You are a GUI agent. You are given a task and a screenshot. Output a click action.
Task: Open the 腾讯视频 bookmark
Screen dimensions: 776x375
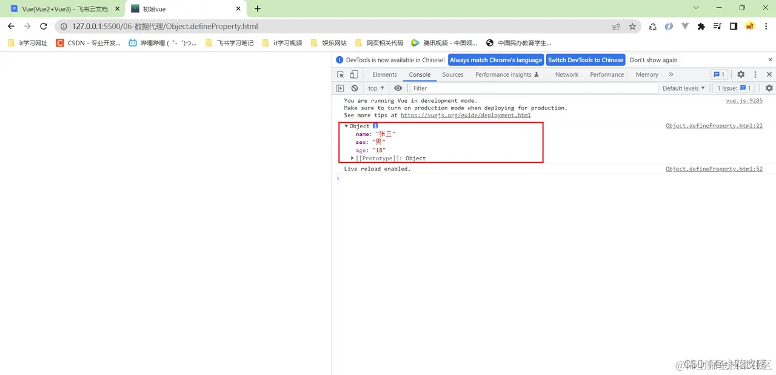pos(444,43)
